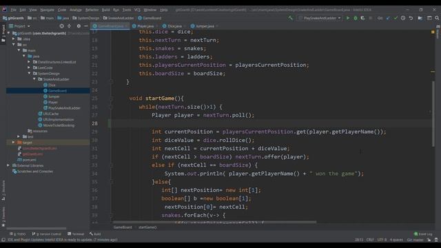441x248 pixels.
Task: Open the PlaySnakeAndLadder run configuration dropdown
Action: point(320,18)
